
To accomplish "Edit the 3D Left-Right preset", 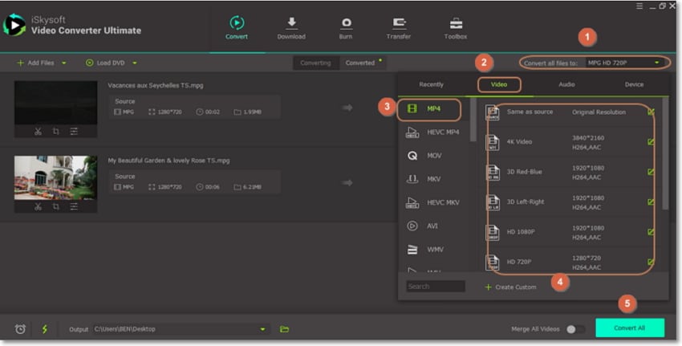I will (651, 202).
